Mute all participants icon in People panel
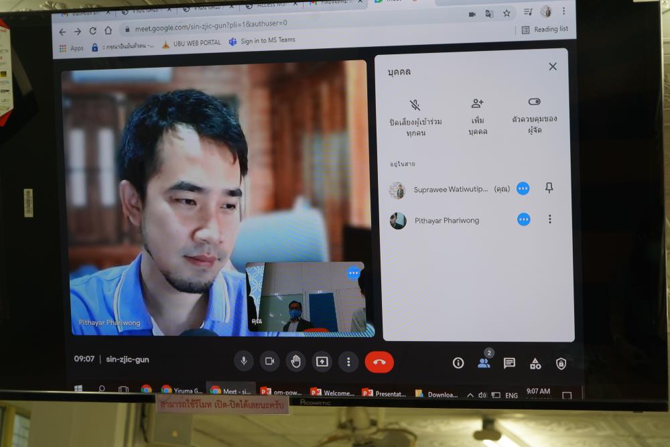 pyautogui.click(x=415, y=105)
